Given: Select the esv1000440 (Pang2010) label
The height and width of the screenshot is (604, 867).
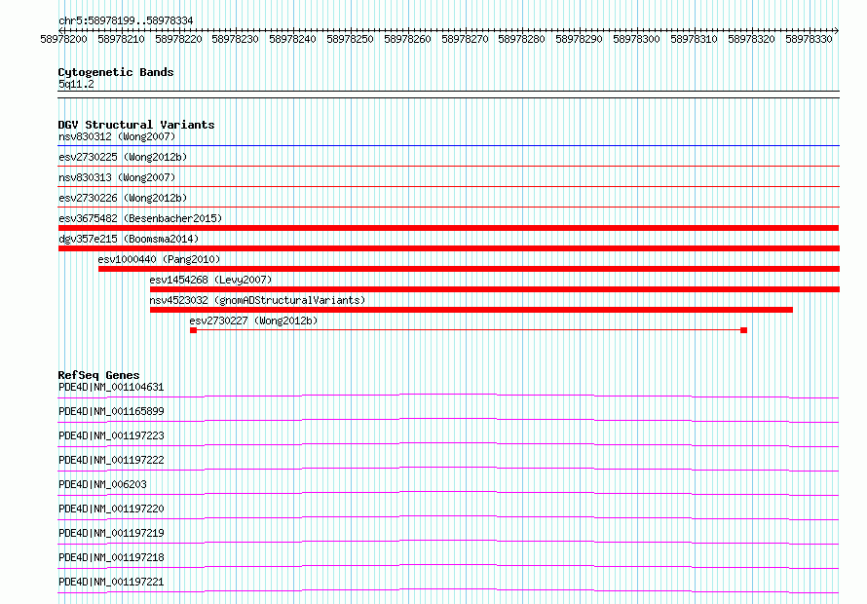Looking at the screenshot, I should (x=159, y=259).
